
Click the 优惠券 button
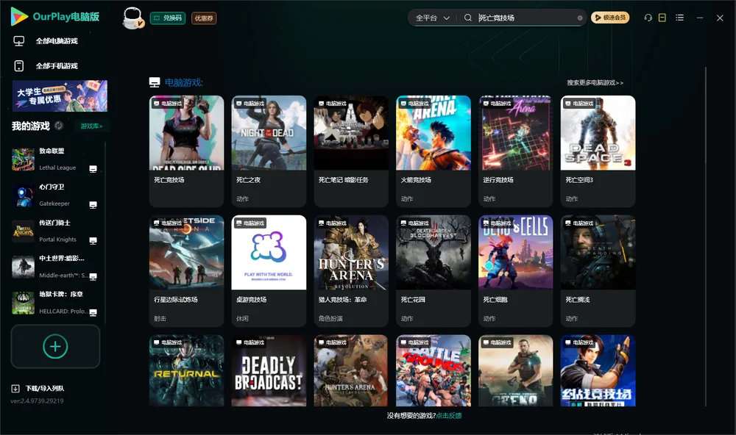pos(204,18)
